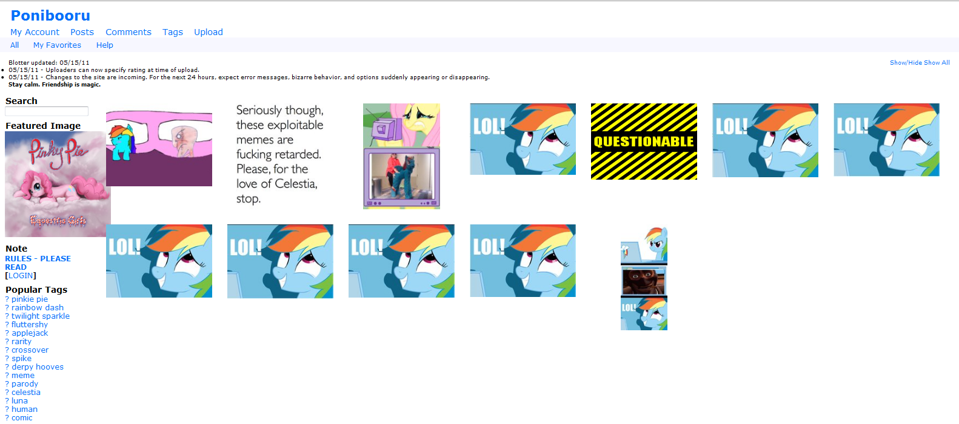This screenshot has width=959, height=424.
Task: Focus the Search text box
Action: (47, 111)
